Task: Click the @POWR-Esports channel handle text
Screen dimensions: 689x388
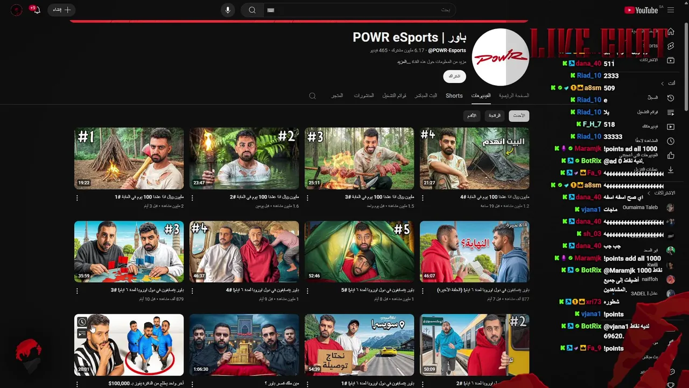Action: pos(447,51)
